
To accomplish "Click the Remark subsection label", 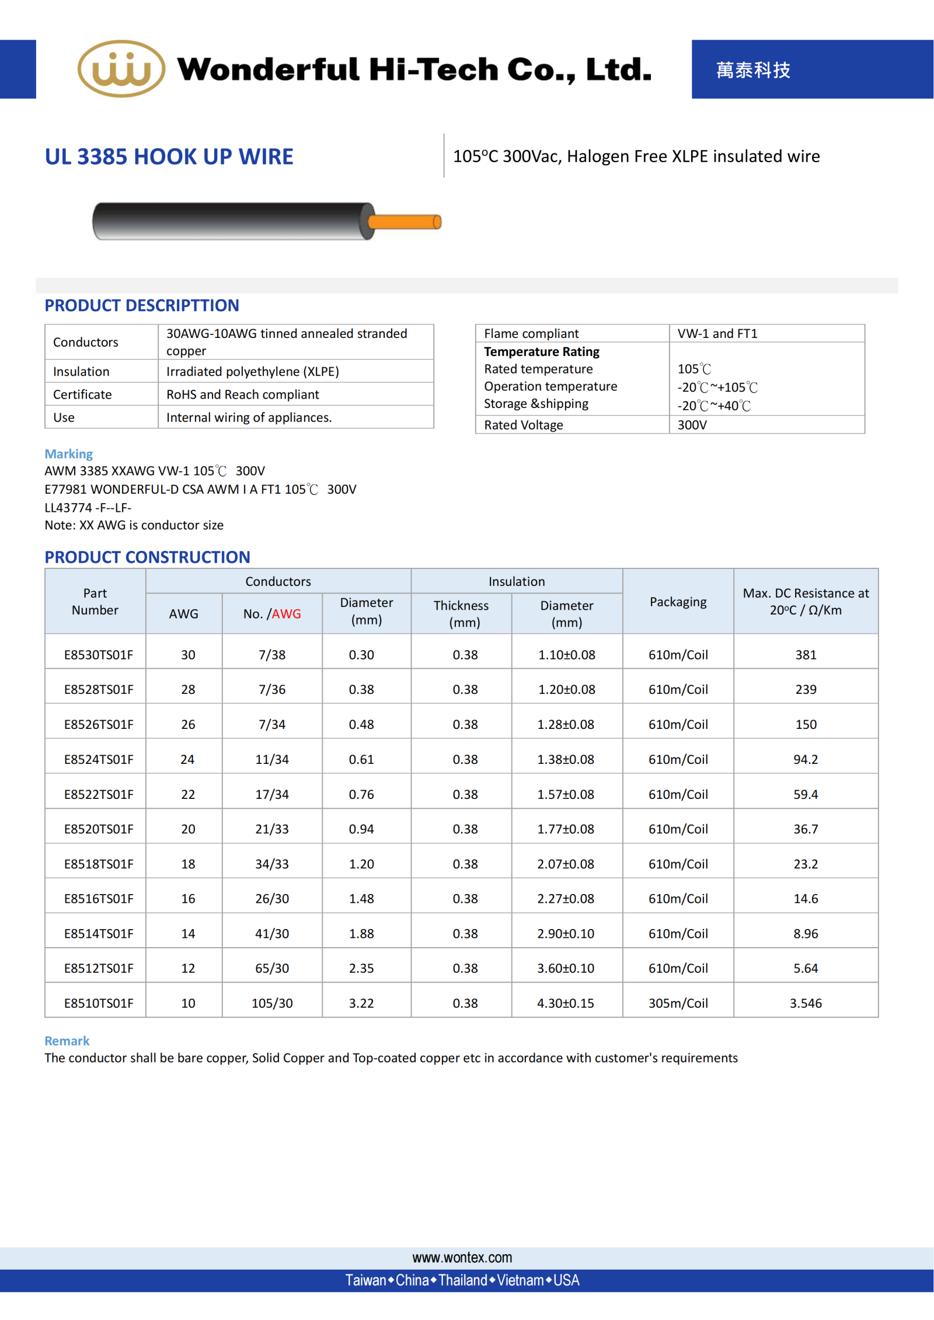I will pos(67,1040).
